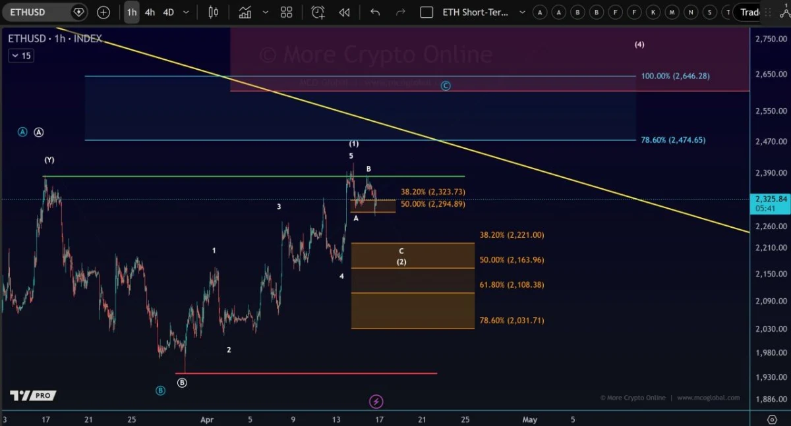This screenshot has height=426, width=791.
Task: Switch to the 4h timeframe
Action: (x=150, y=12)
